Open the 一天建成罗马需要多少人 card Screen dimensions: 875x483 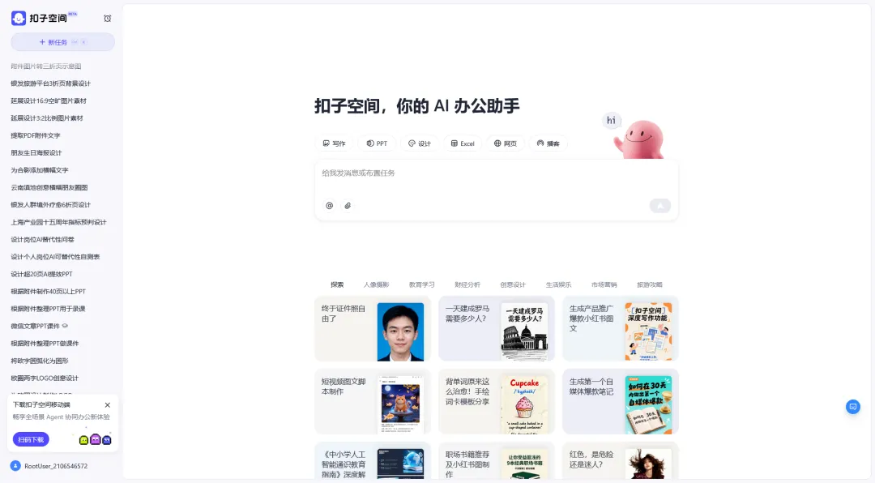click(x=497, y=328)
